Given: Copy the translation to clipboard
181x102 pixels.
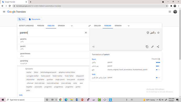Looking at the screenshot, I should (x=147, y=47).
